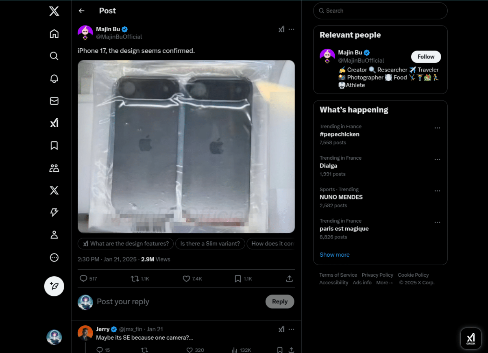The image size is (488, 353).
Task: Click the Search input field
Action: 380,11
